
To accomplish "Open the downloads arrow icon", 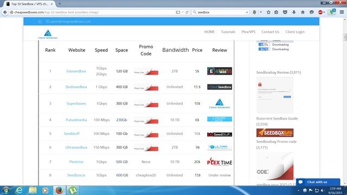I will coord(294,12).
